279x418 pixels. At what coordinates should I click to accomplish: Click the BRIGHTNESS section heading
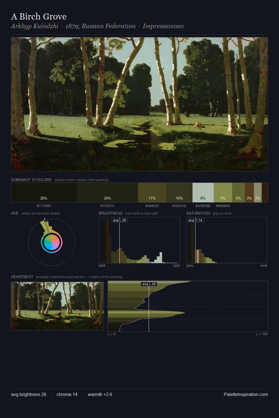coord(110,213)
